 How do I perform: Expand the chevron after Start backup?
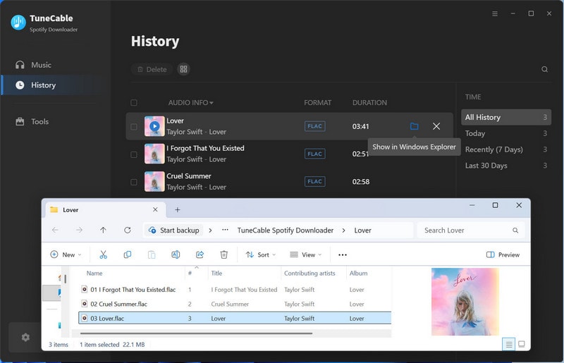coord(210,230)
